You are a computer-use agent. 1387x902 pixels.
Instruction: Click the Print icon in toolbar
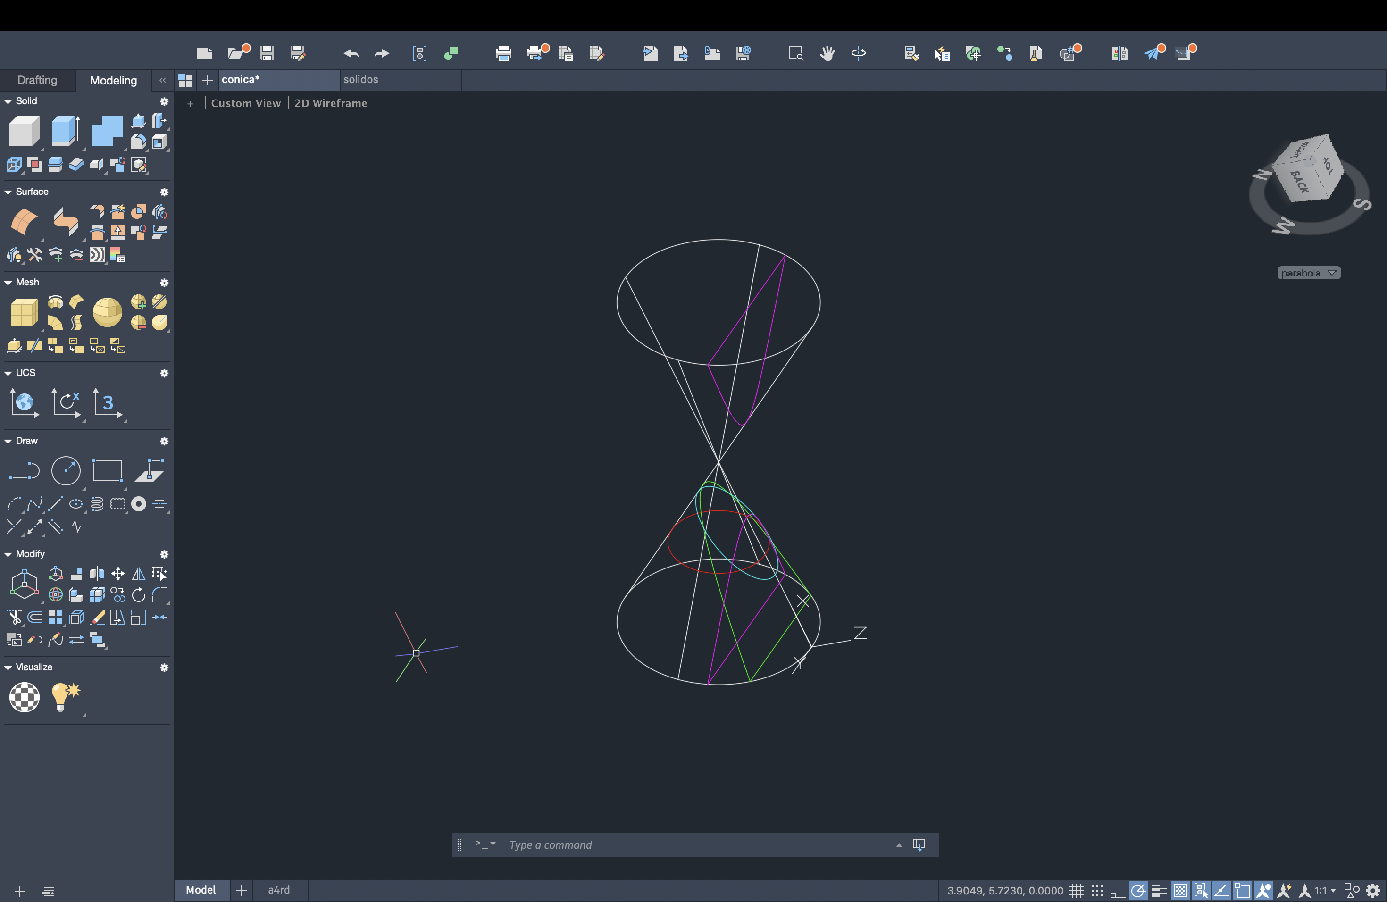point(503,54)
